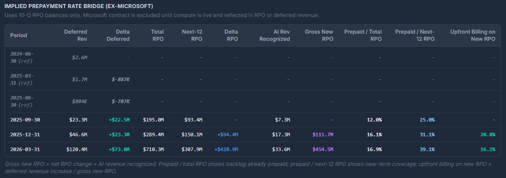Click the $7.3M AI revenue value
Screen dimensions: 506x178
pyautogui.click(x=282, y=120)
